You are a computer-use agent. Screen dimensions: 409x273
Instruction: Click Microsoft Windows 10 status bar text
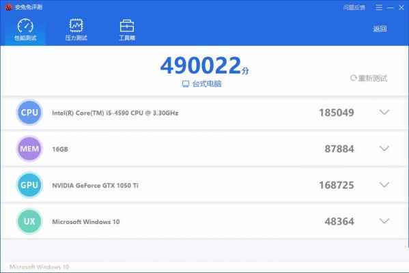[39, 267]
